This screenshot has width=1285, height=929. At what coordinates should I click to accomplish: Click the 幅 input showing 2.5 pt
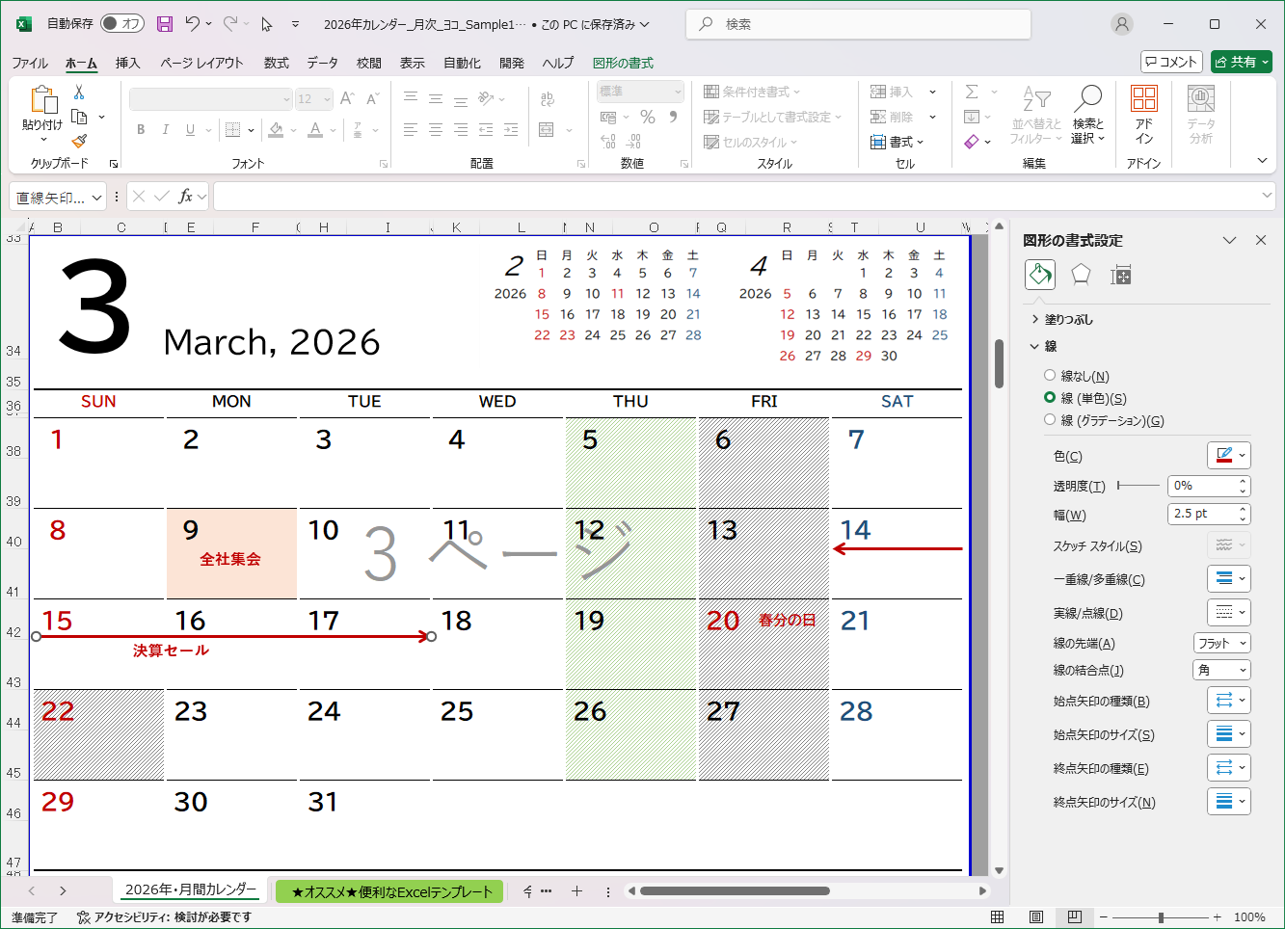point(1203,514)
